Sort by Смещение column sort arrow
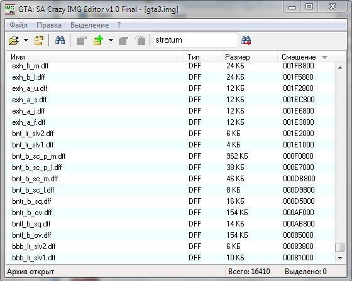The width and height of the screenshot is (352, 281). 324,57
